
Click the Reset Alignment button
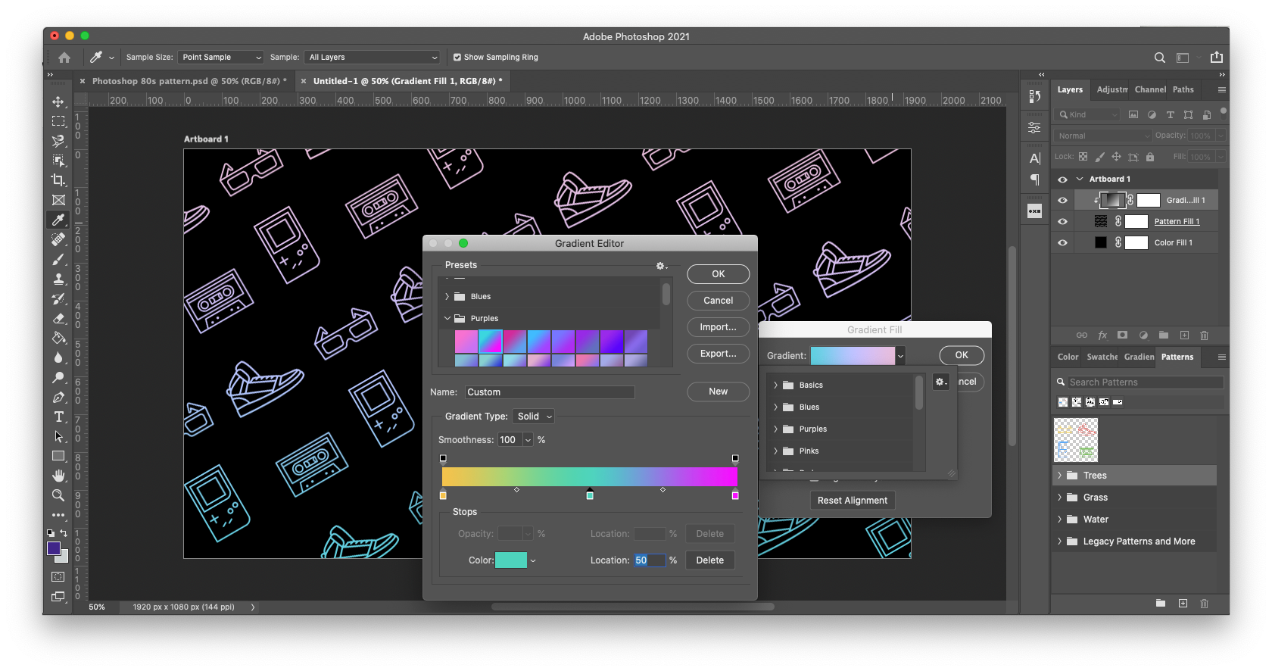tap(853, 501)
